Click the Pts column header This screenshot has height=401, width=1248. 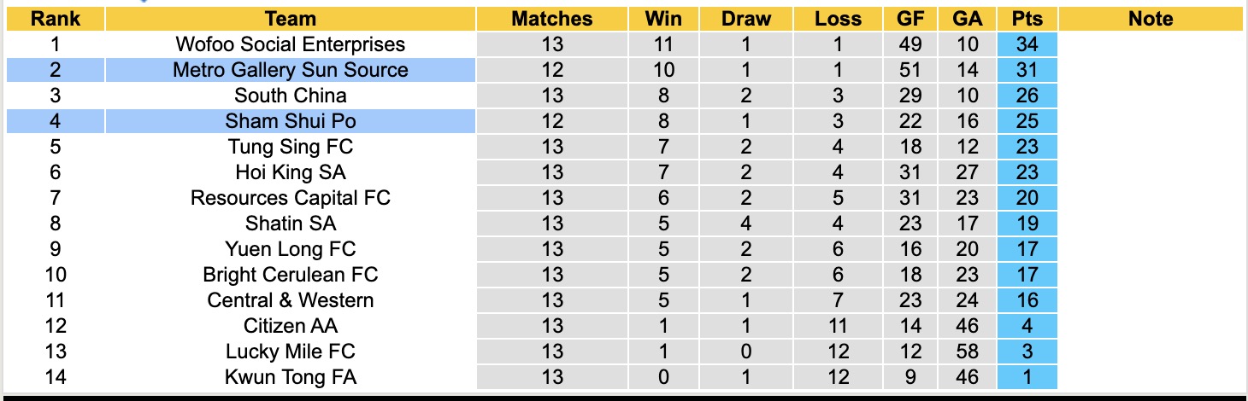(1027, 19)
